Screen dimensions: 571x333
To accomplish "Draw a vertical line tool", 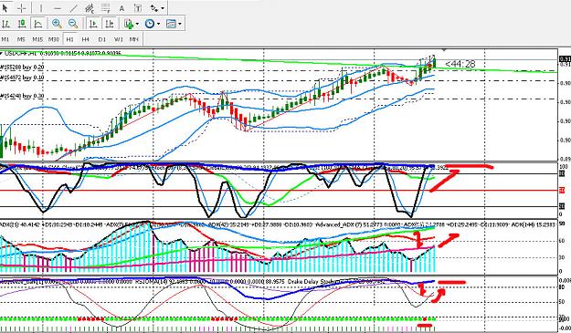I will pos(41,7).
